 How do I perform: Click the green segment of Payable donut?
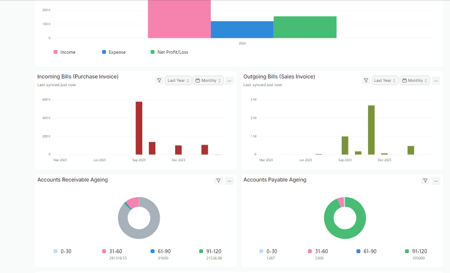pos(345,234)
